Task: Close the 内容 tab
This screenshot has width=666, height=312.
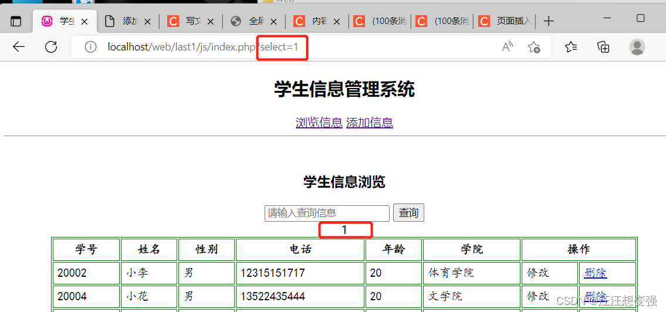Action: pyautogui.click(x=337, y=21)
